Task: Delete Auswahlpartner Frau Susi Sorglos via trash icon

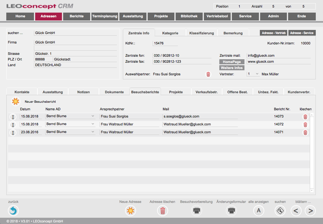Action: coord(208,74)
